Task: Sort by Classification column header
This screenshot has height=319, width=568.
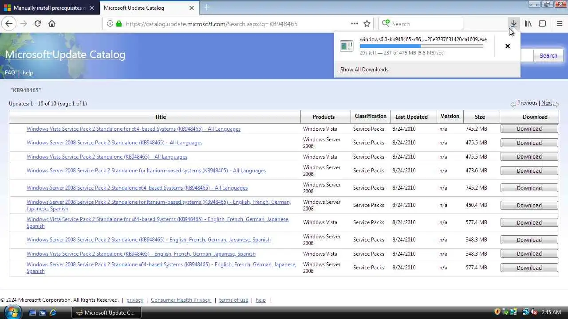Action: (371, 116)
